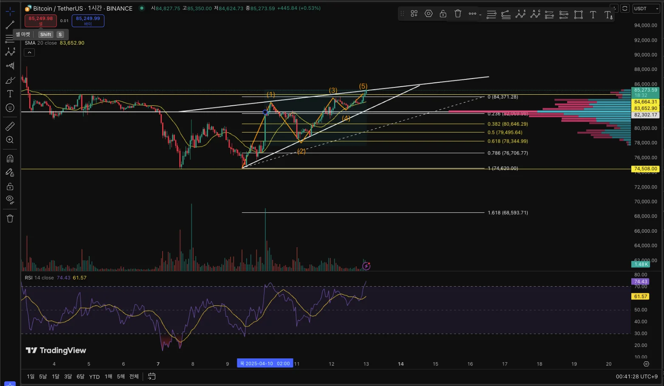Select the crosshair cursor tool
664x386 pixels.
pos(10,11)
